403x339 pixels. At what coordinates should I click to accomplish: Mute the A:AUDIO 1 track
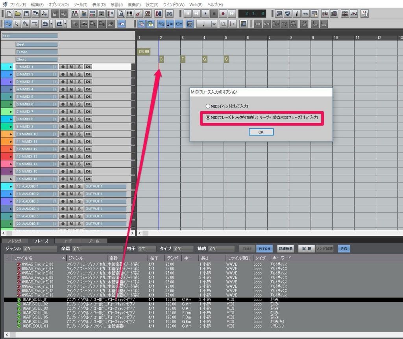[x=71, y=186]
